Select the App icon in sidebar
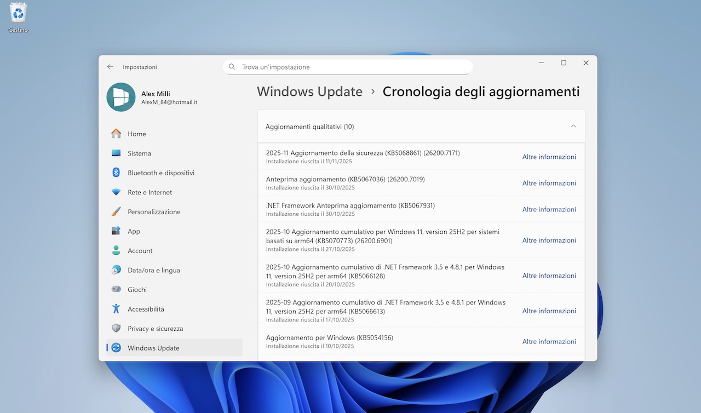 tap(116, 231)
